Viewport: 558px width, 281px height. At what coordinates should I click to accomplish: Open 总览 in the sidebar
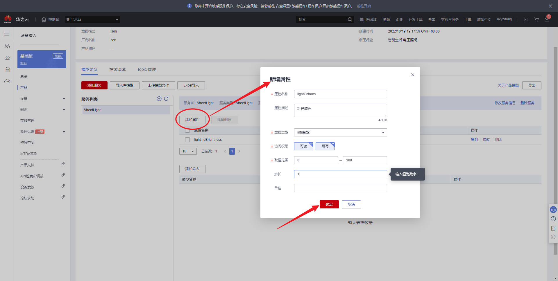click(x=24, y=77)
